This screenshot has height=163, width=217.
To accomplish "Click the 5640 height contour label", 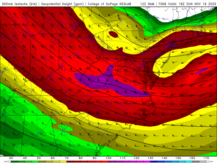I will coord(90,103).
